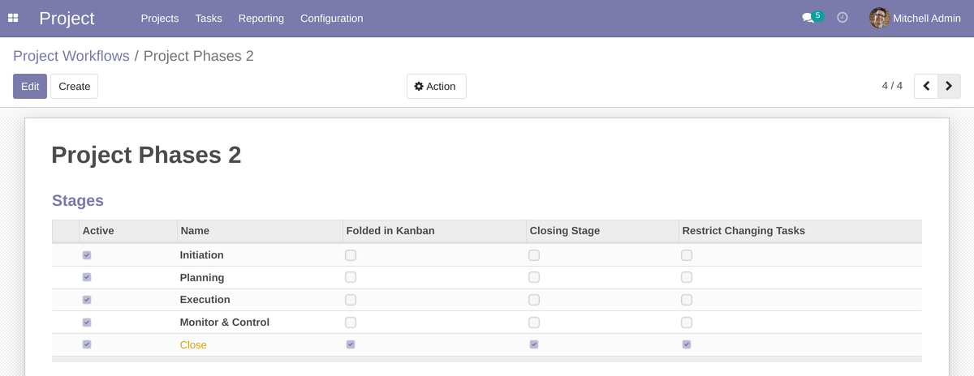Viewport: 974px width, 376px height.
Task: Sort stages by Name column header
Action: point(195,231)
